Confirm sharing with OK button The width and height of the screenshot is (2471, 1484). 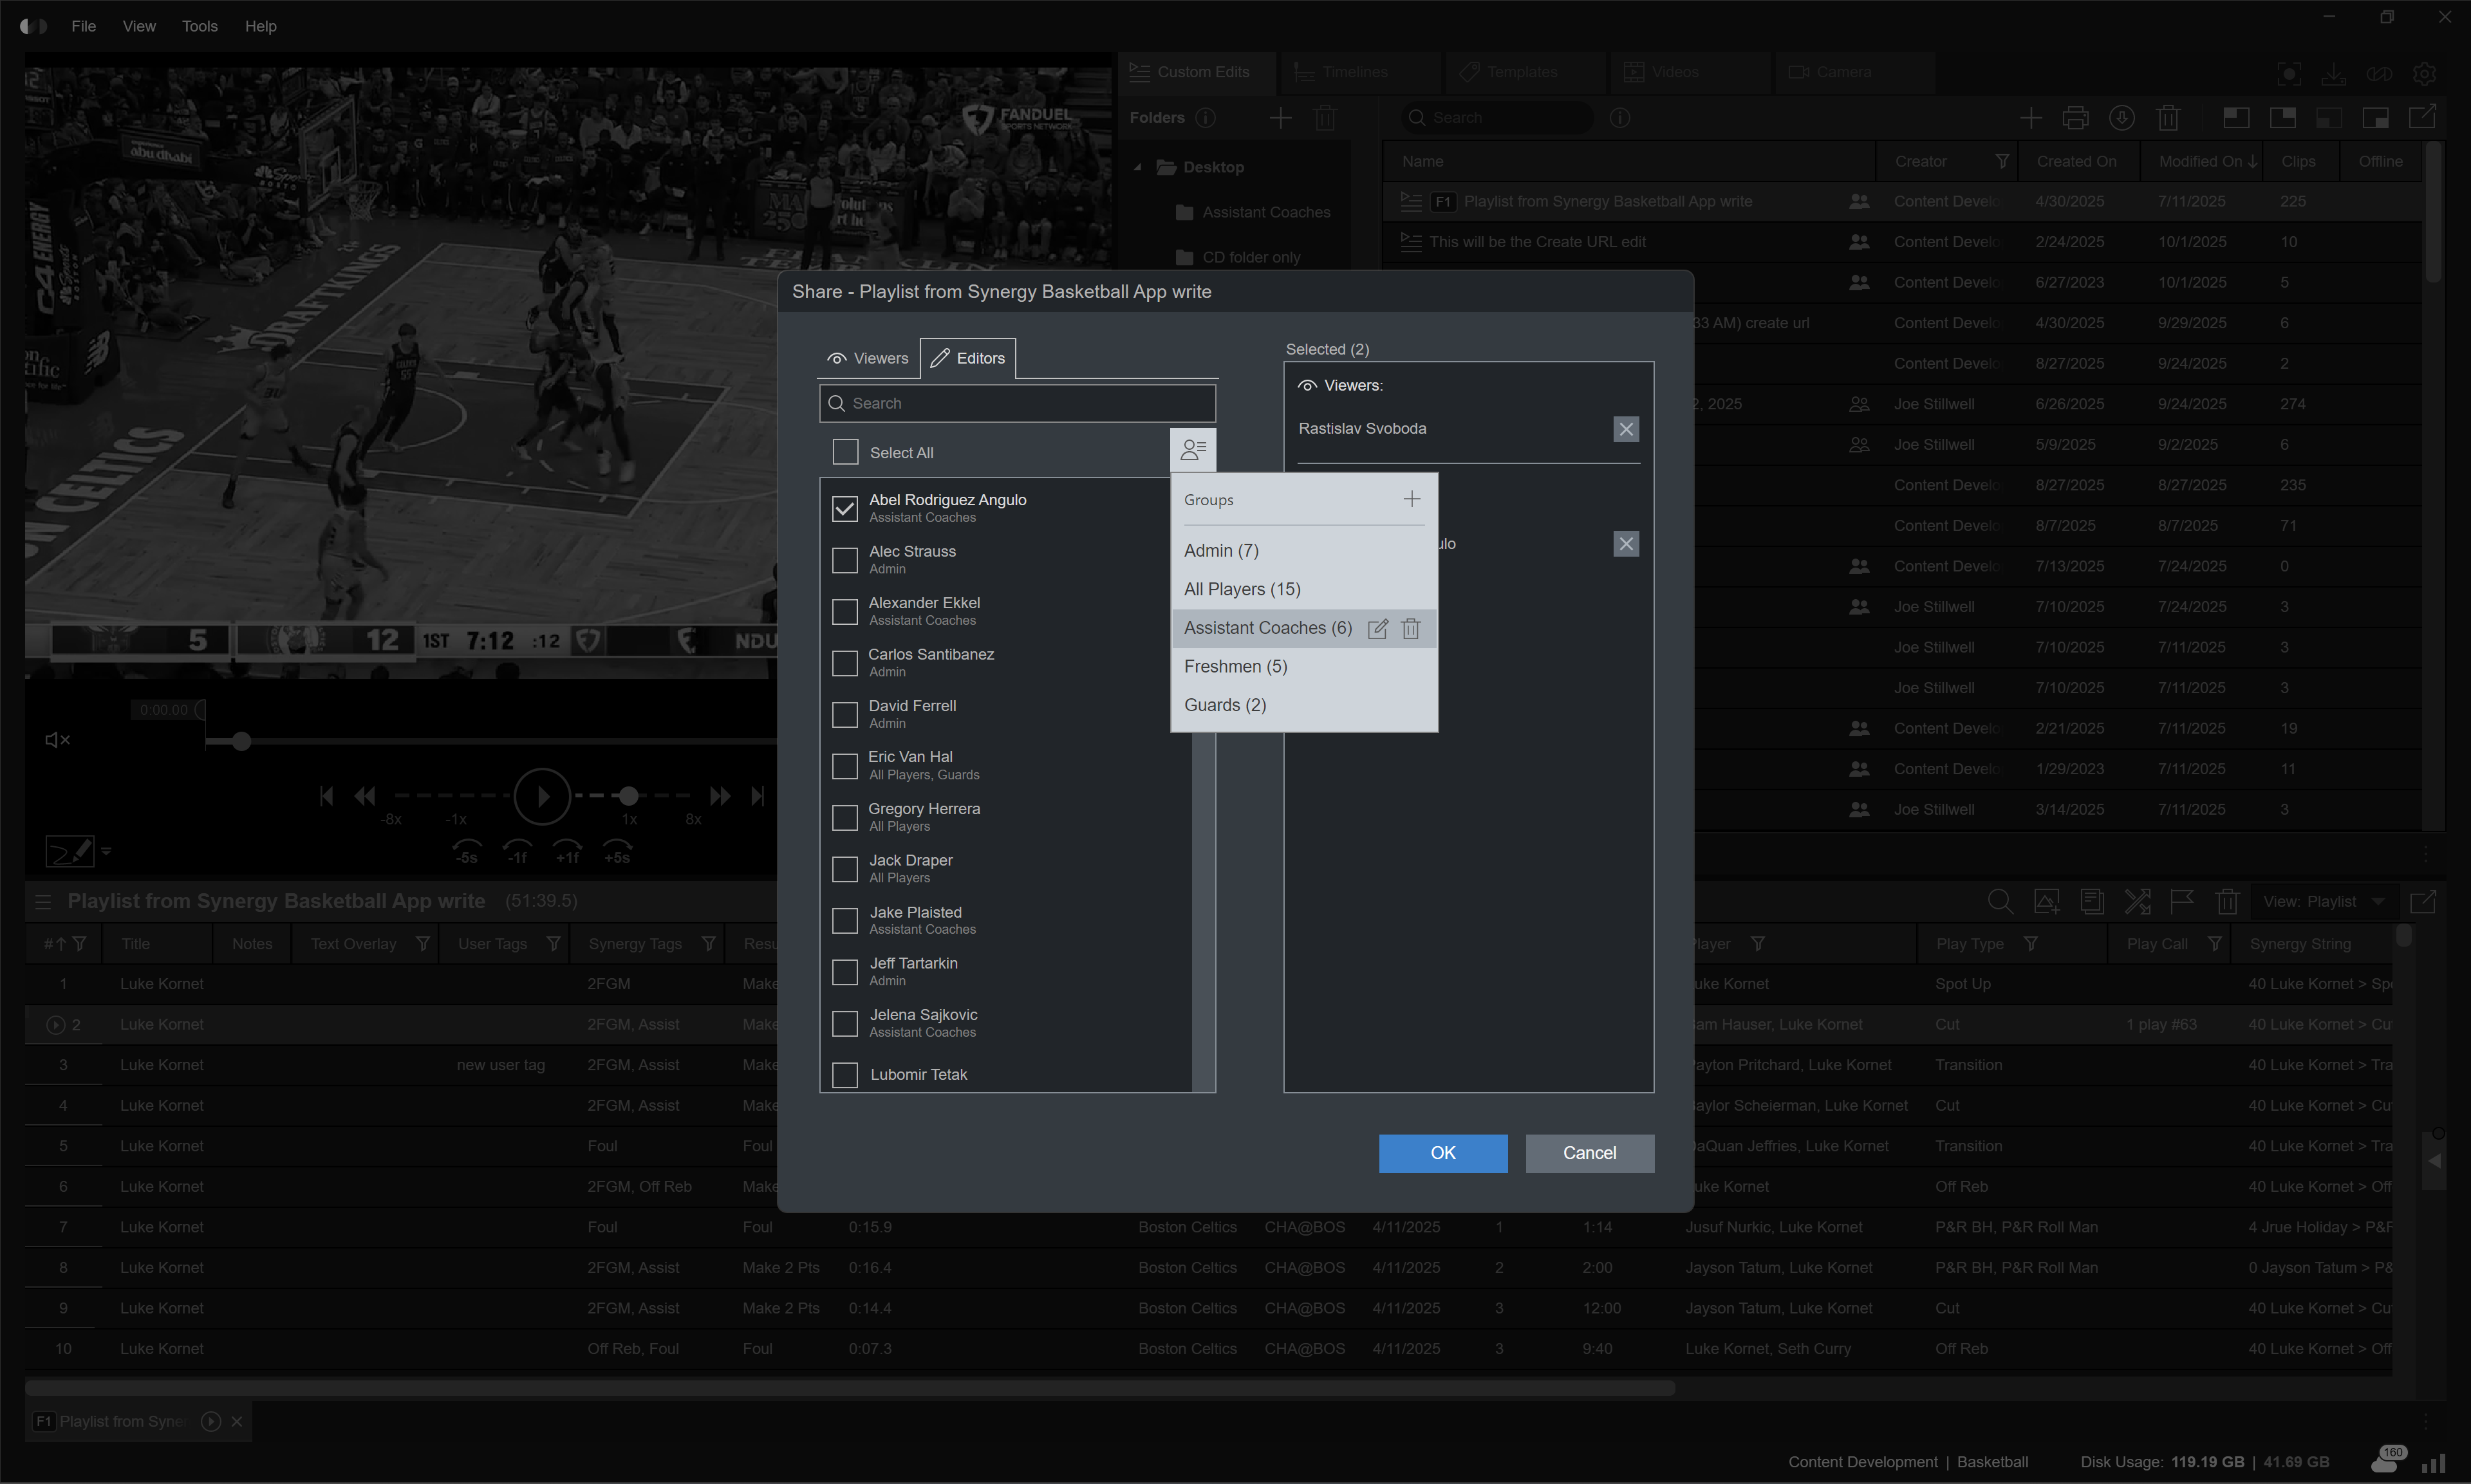coord(1442,1153)
